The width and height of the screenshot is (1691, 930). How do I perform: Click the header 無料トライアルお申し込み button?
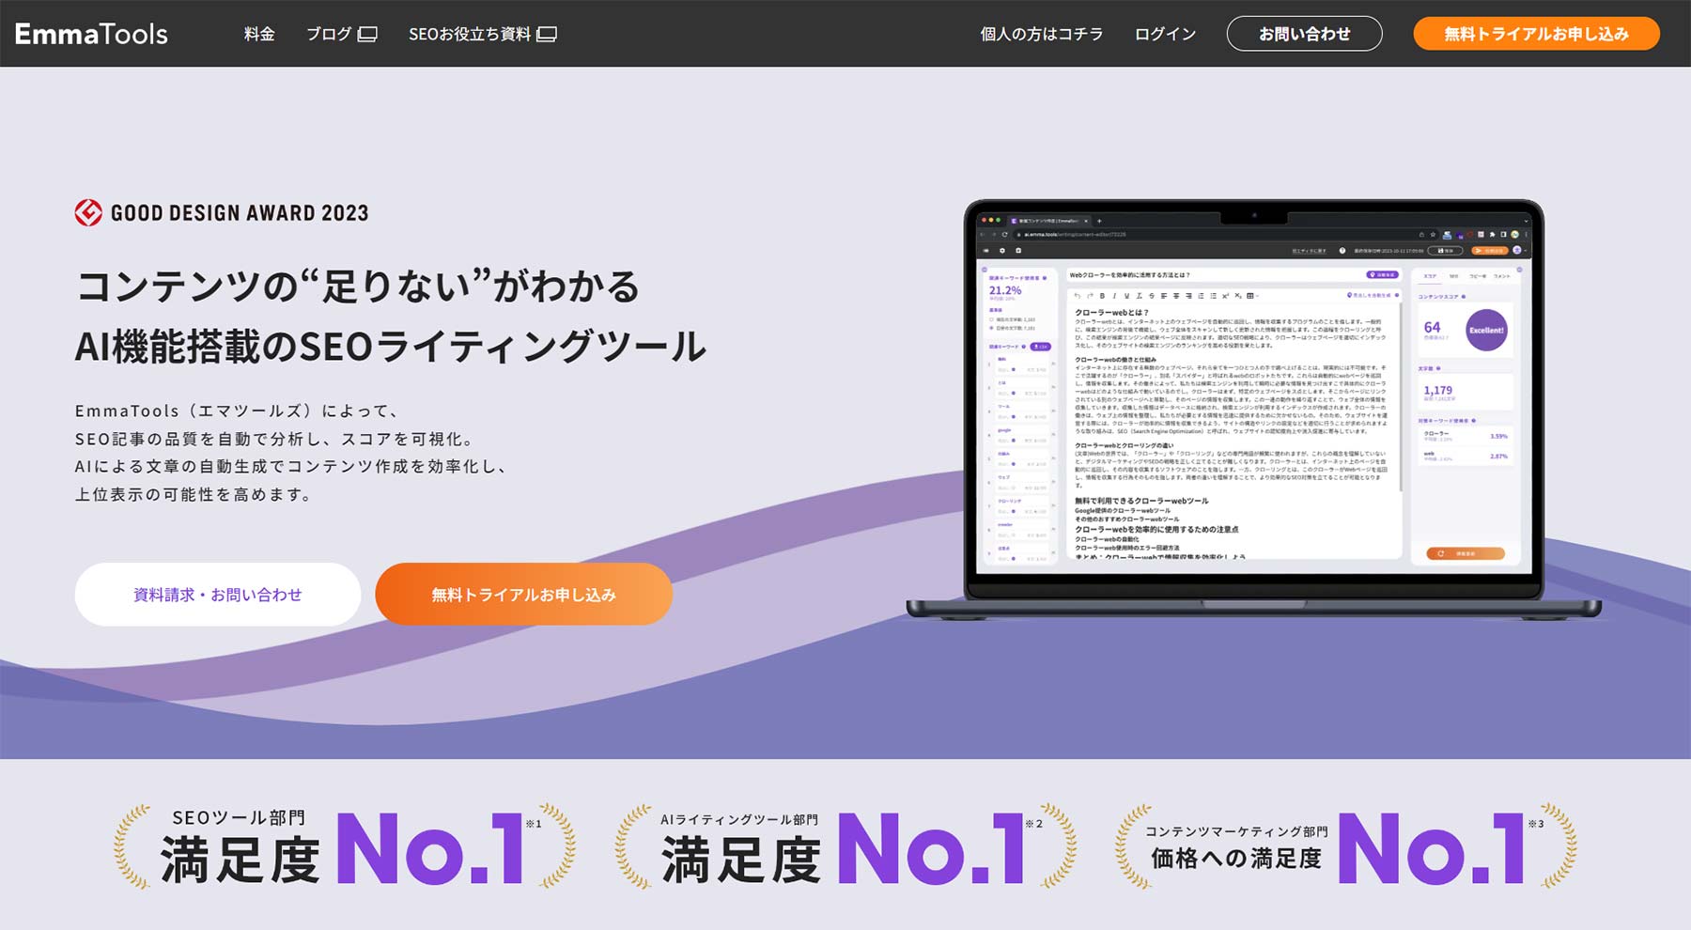tap(1536, 34)
